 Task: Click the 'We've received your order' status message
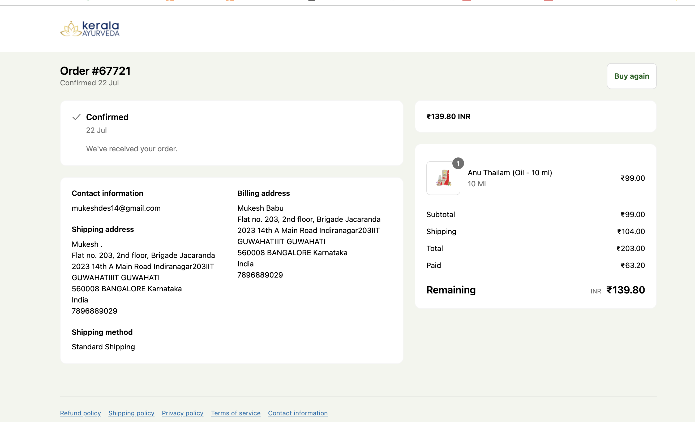tap(132, 149)
